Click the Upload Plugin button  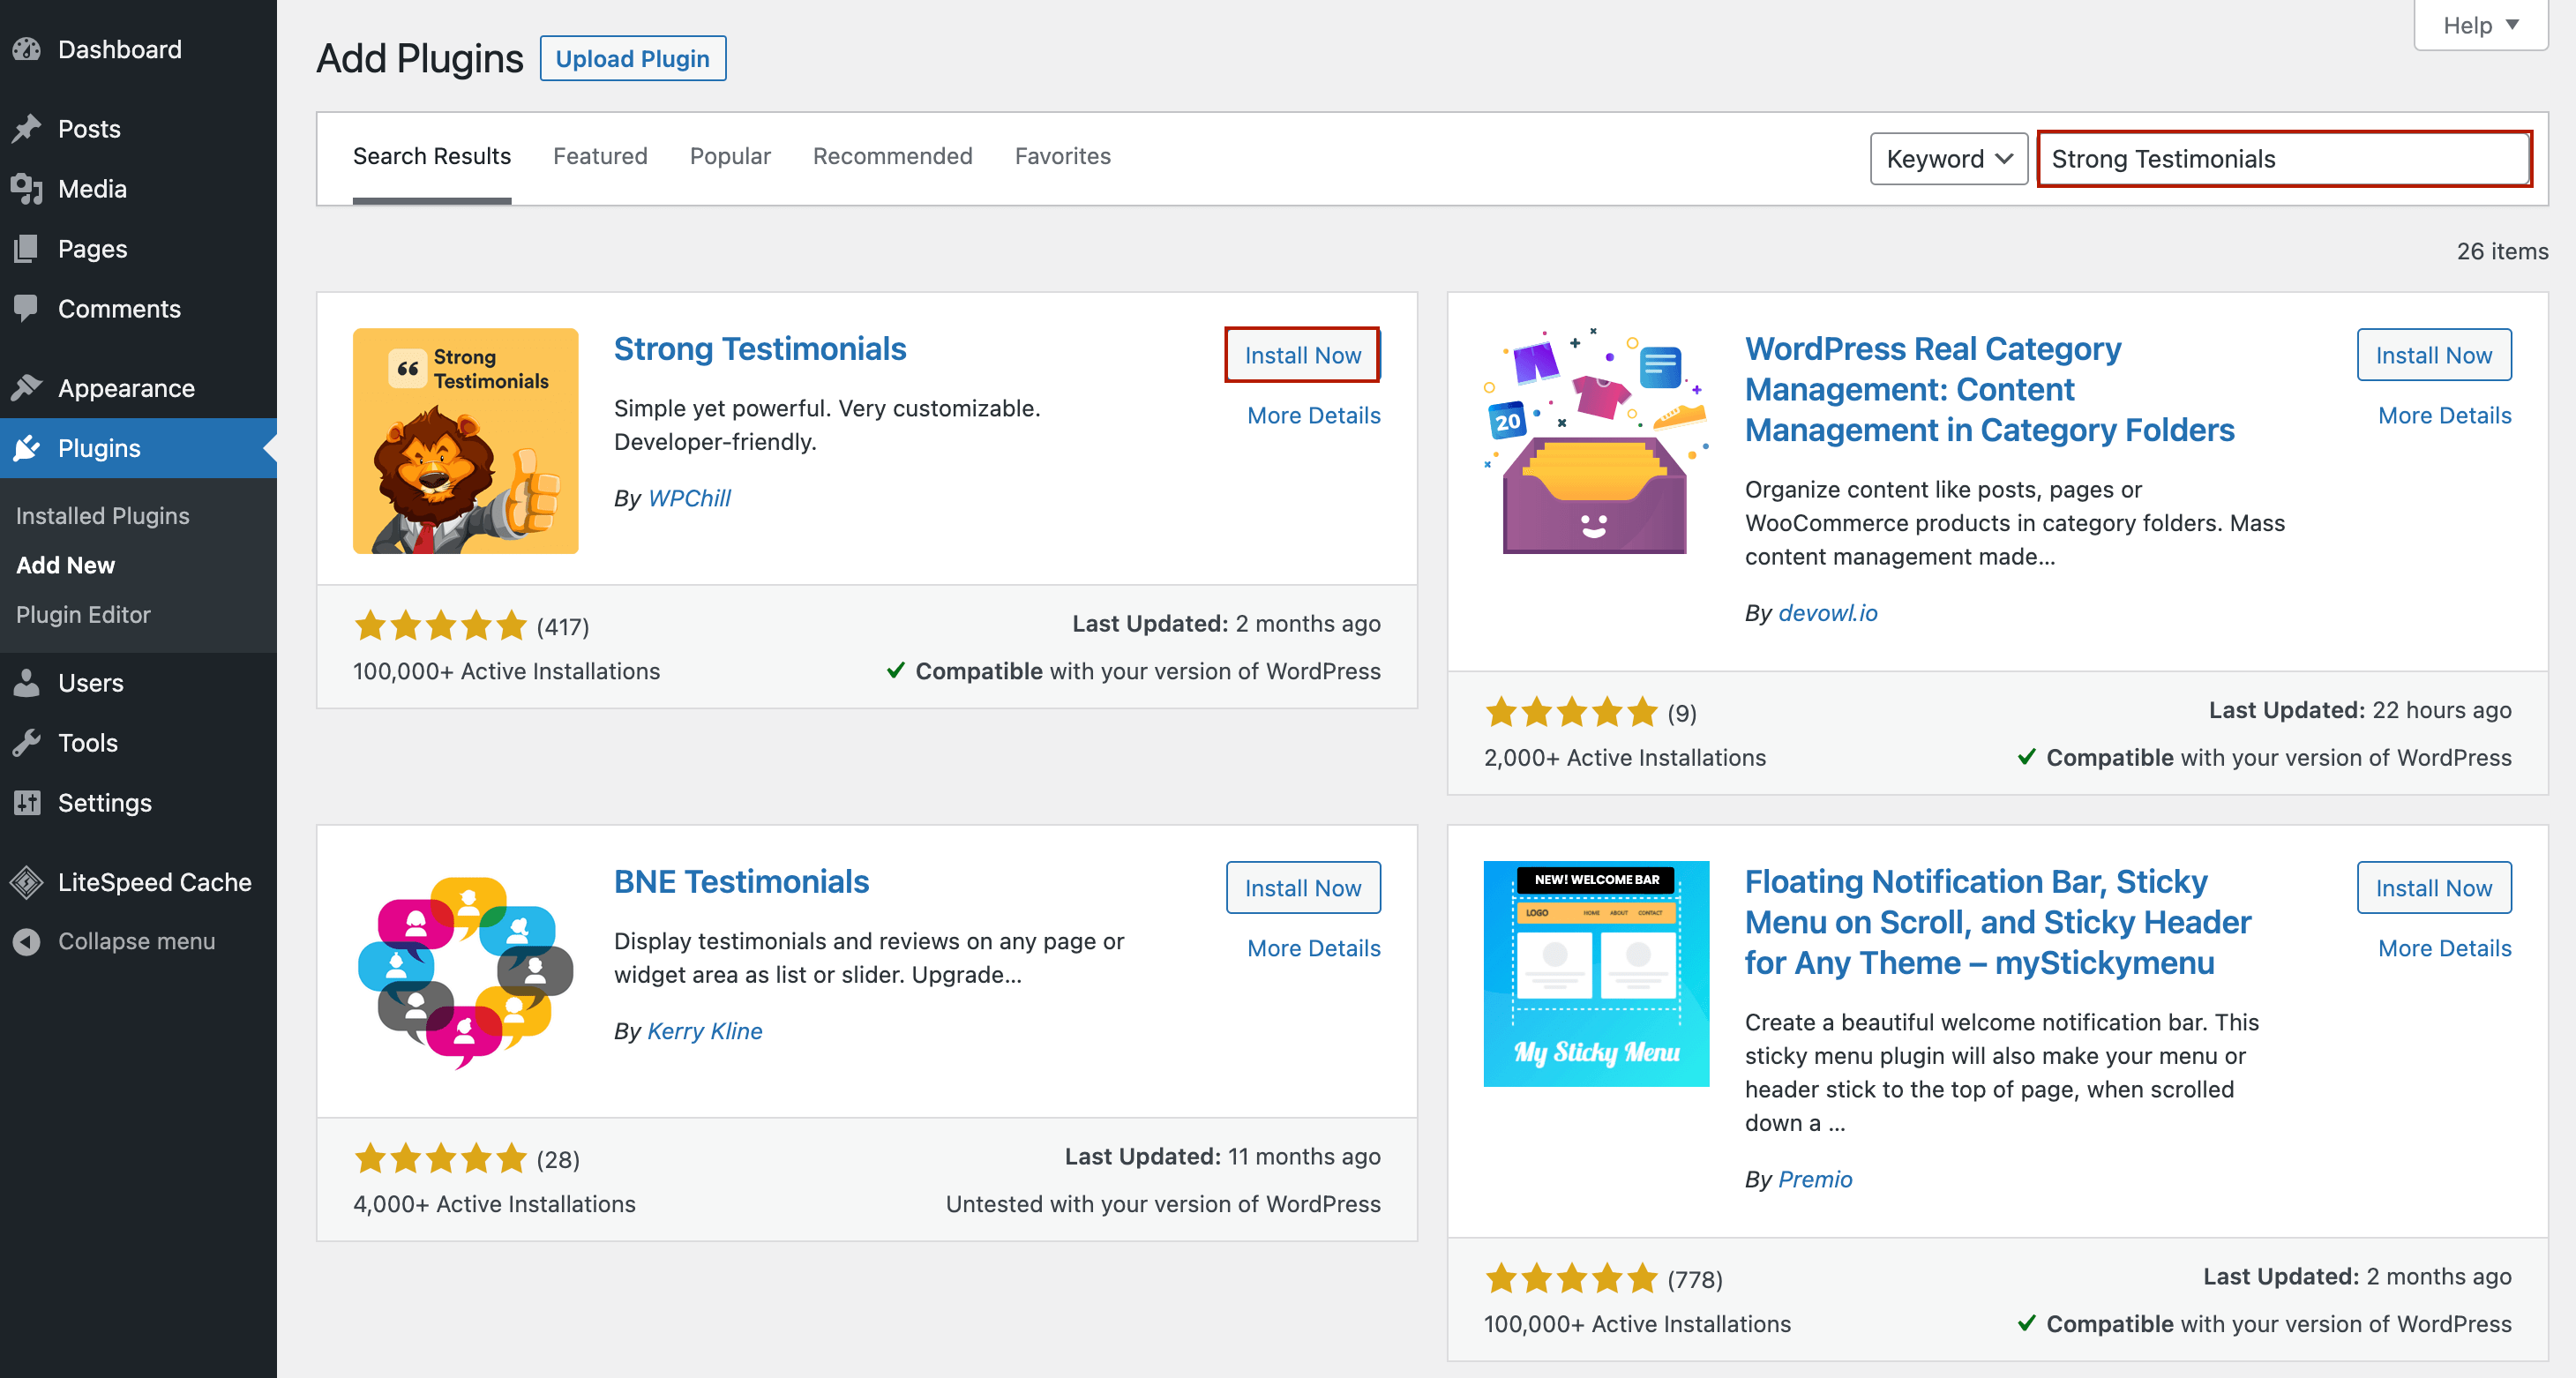tap(632, 59)
